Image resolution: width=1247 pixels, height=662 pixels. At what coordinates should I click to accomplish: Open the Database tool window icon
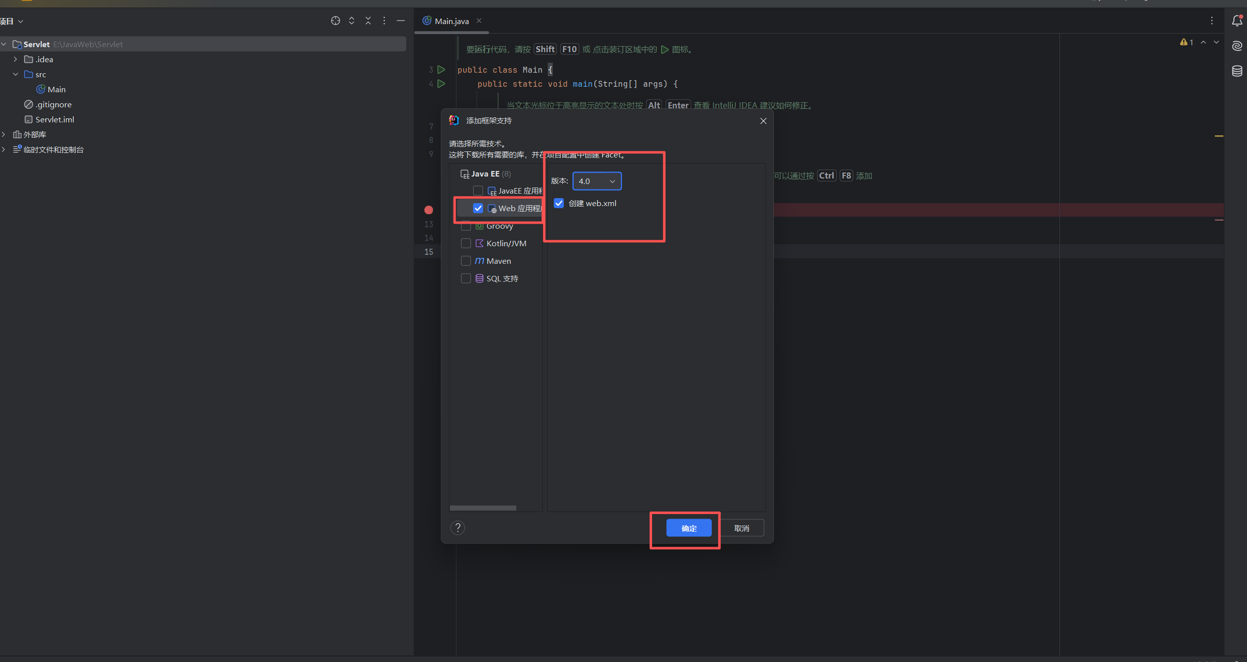coord(1236,71)
